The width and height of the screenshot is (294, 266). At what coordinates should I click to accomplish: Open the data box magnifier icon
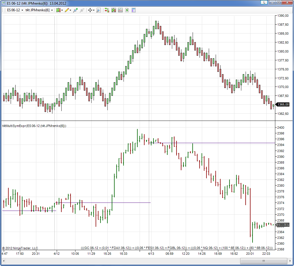pos(99,10)
